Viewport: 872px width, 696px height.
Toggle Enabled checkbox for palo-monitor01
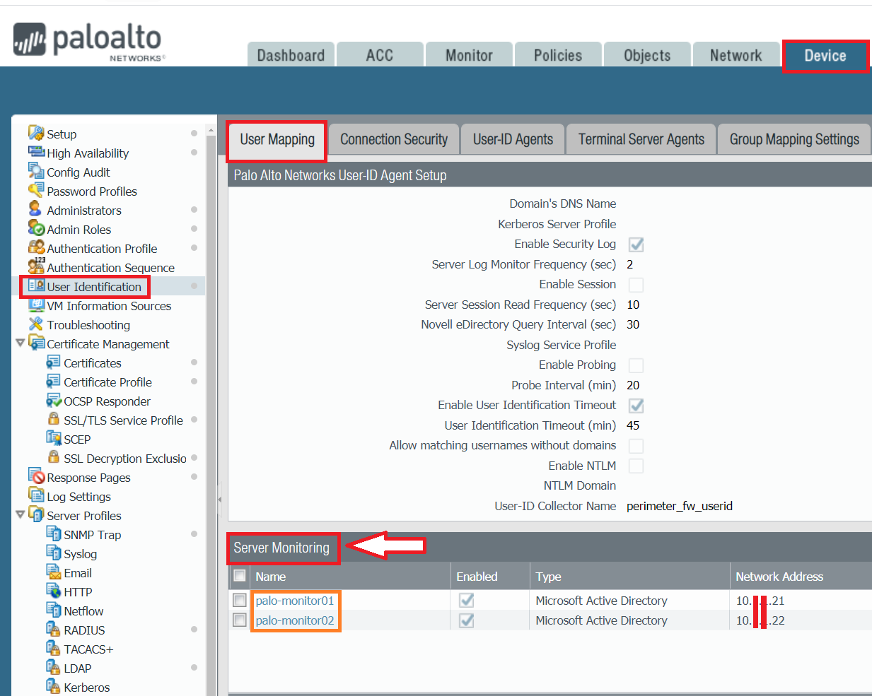467,600
